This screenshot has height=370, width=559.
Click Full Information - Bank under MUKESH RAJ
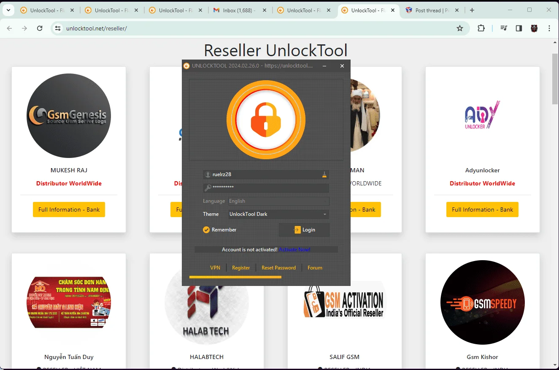[69, 209]
